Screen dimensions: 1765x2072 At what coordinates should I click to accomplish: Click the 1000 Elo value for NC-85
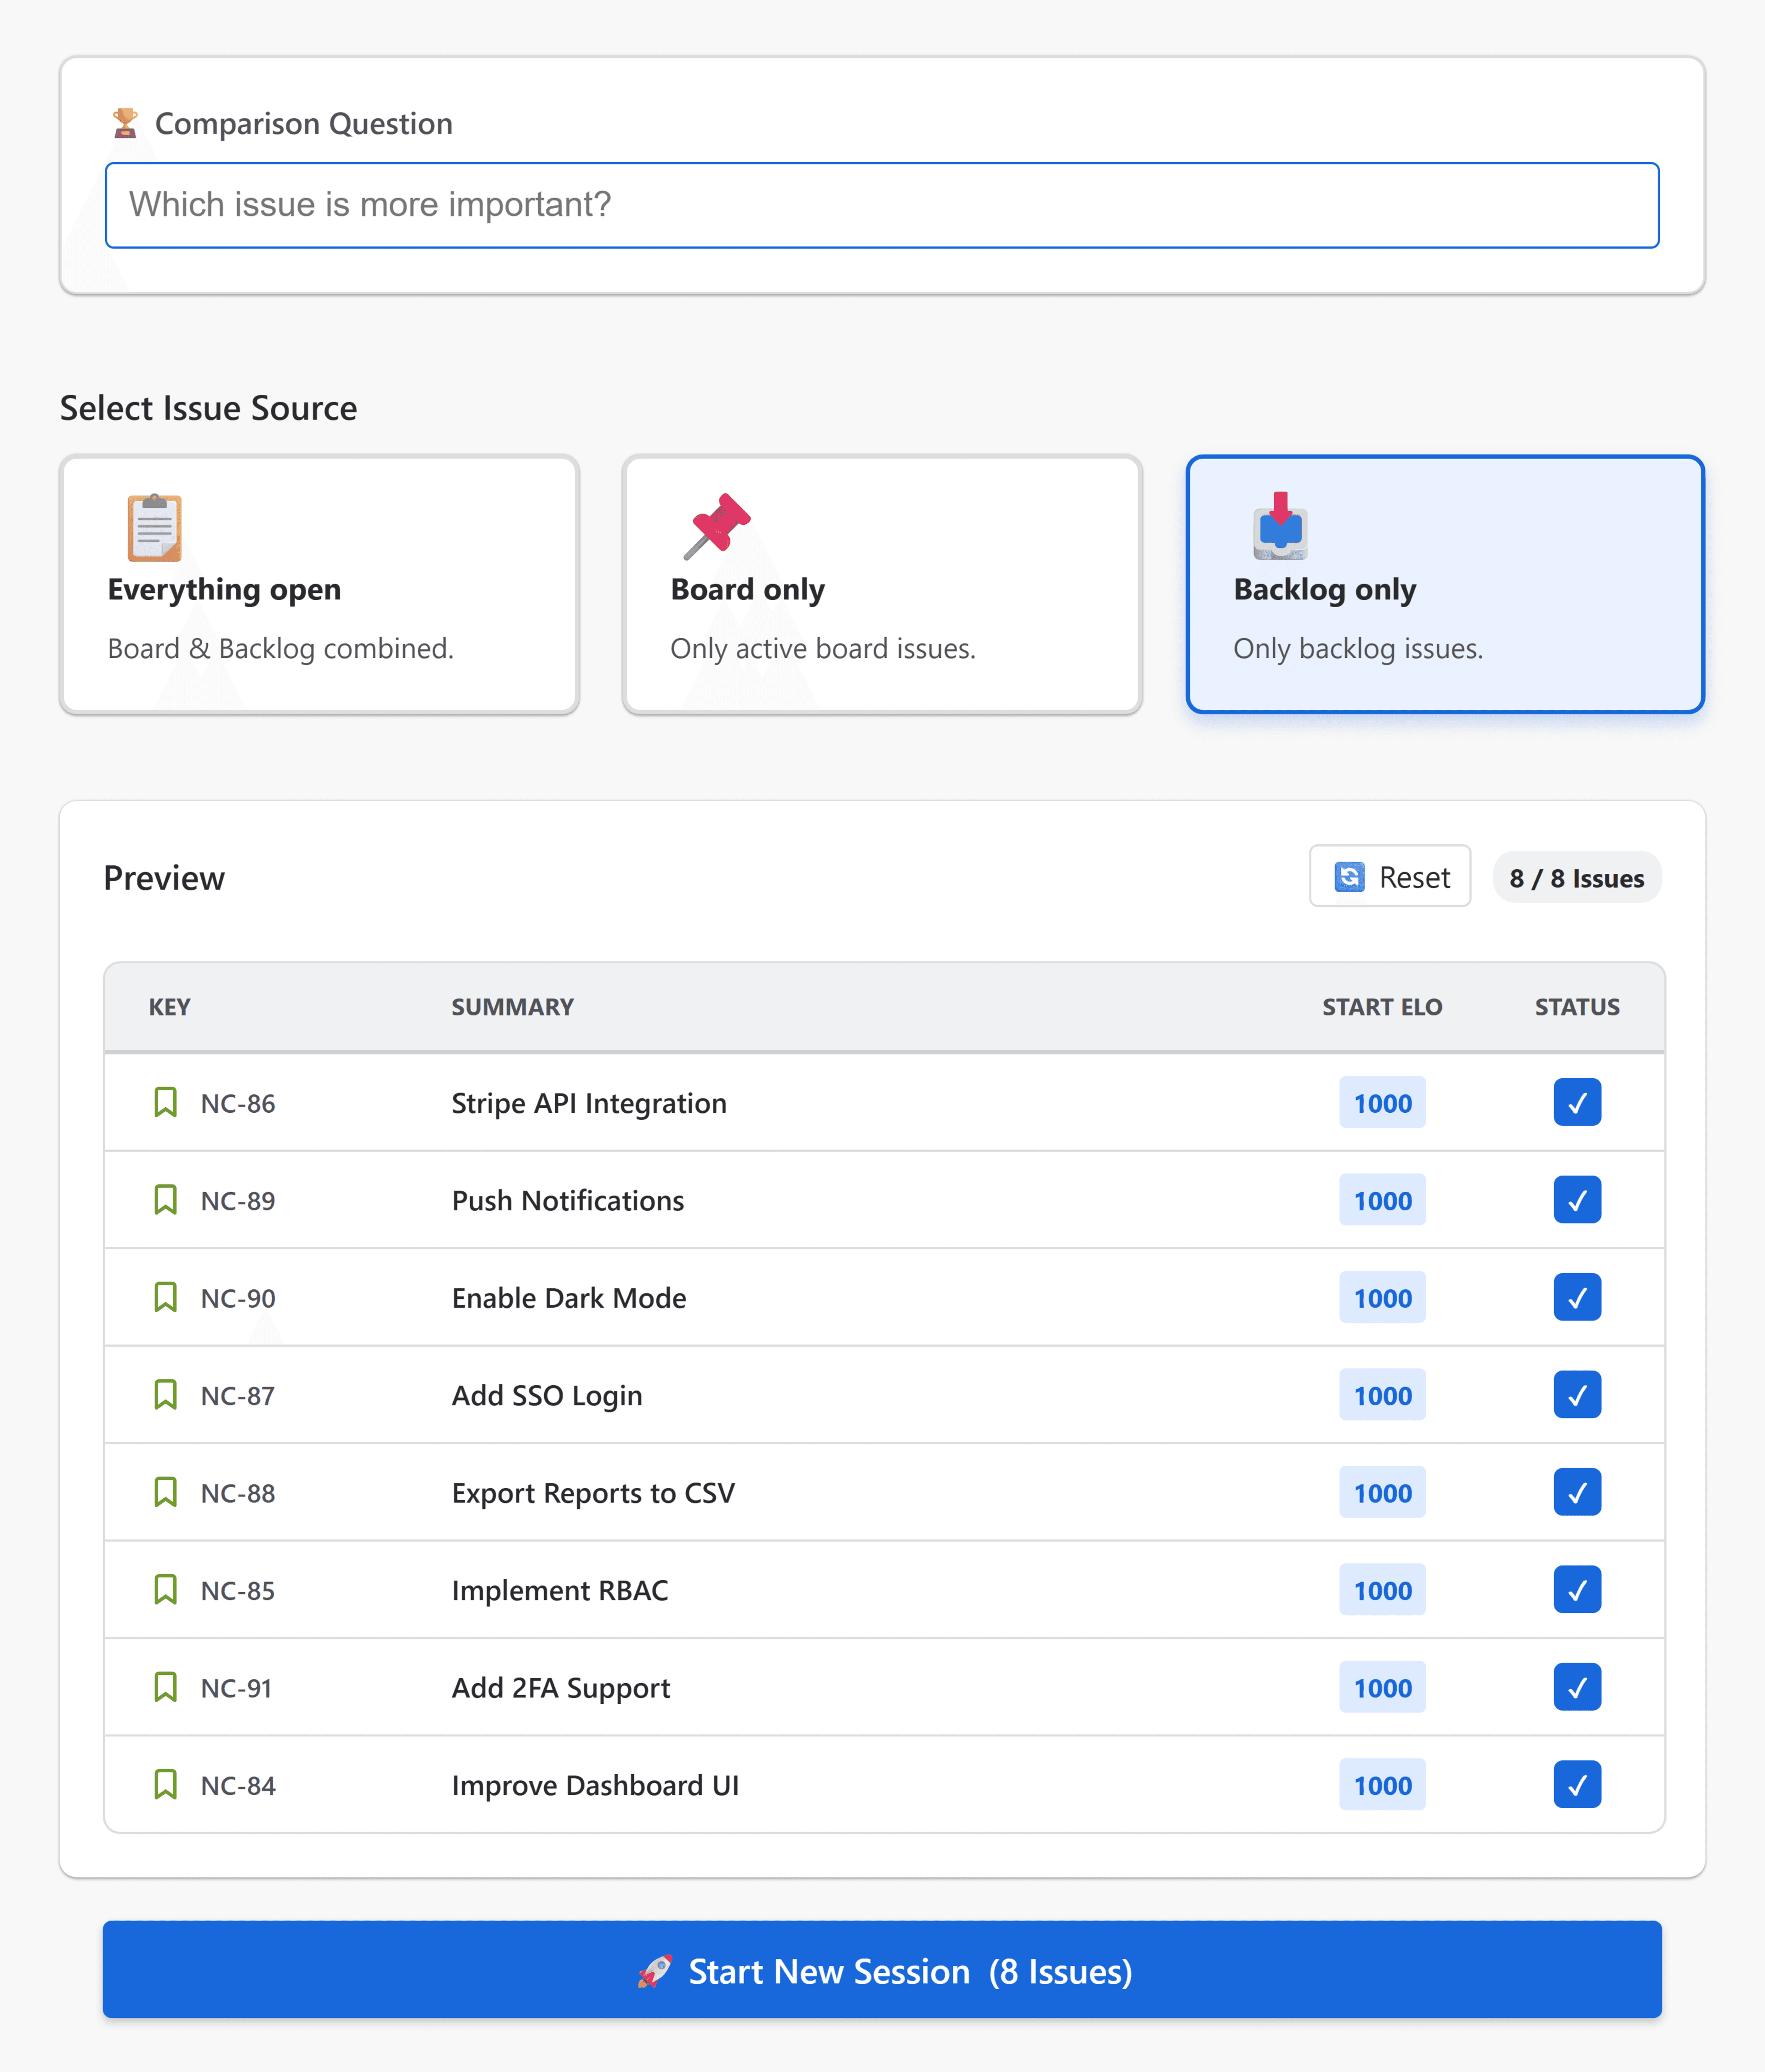tap(1383, 1590)
